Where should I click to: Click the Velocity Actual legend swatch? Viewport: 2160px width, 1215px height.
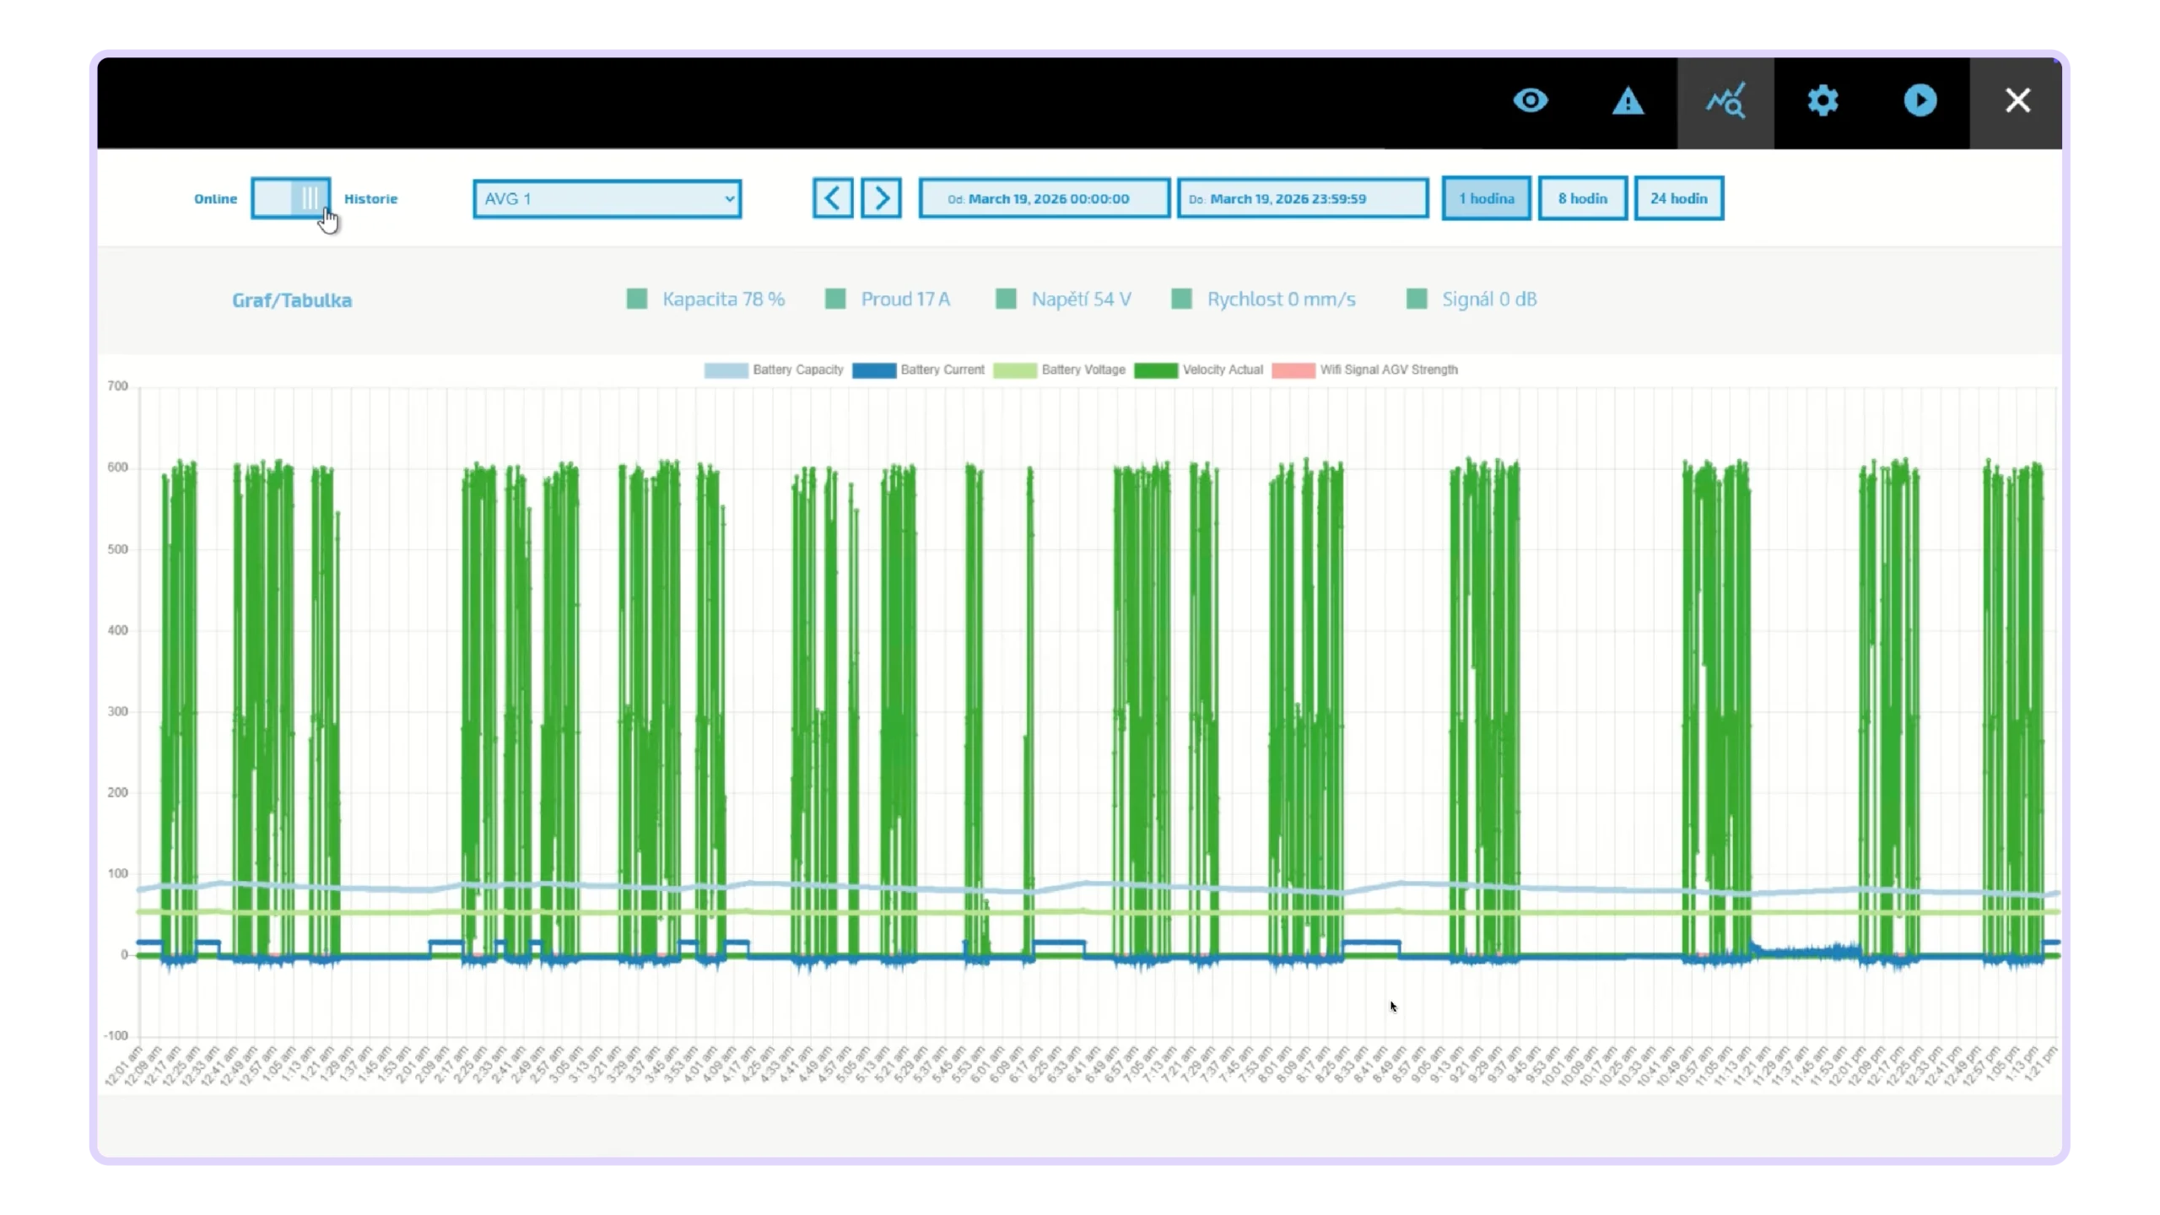click(1156, 370)
